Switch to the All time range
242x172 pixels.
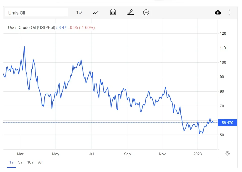[40, 162]
